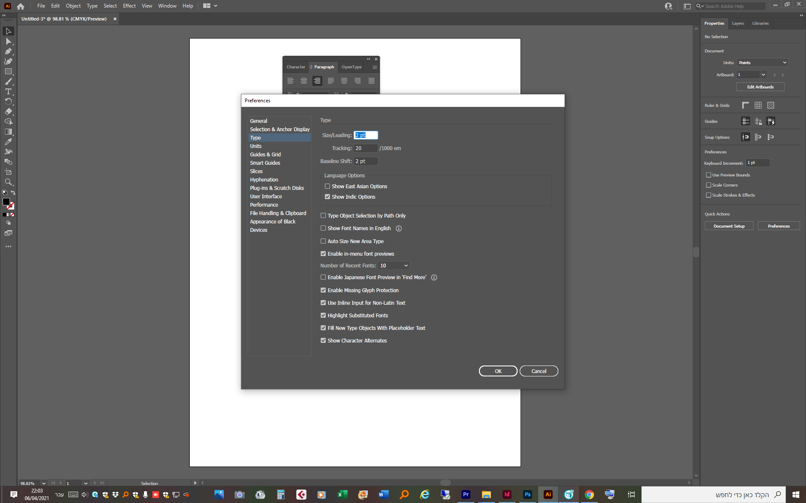Click the show grid icon in Properties

pos(758,105)
